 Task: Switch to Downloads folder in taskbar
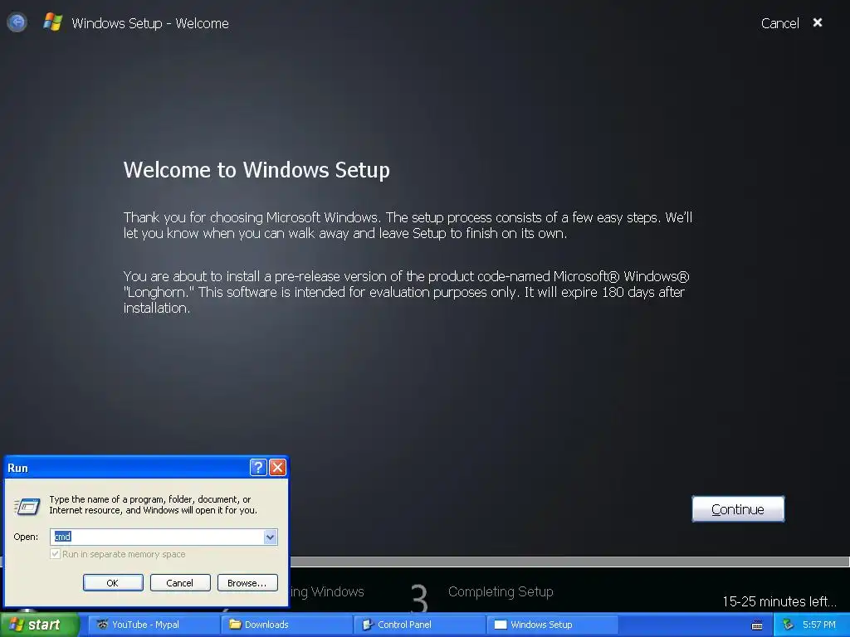(x=286, y=625)
